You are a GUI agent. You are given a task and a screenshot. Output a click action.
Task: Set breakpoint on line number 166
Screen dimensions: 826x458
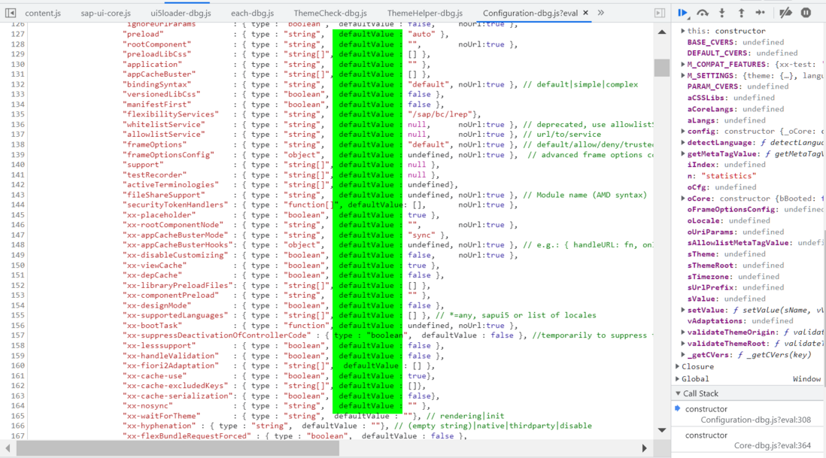(x=18, y=426)
